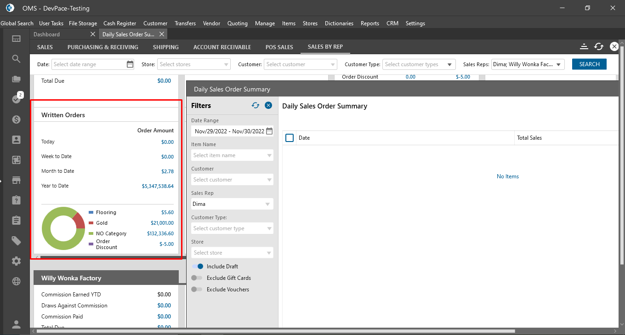Screen dimensions: 625x335
Task: Open the dollar cash register sidebar icon
Action: click(x=16, y=119)
